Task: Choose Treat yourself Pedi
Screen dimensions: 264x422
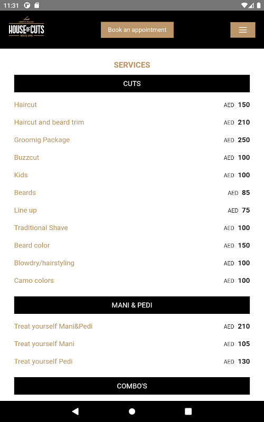Action: click(43, 361)
